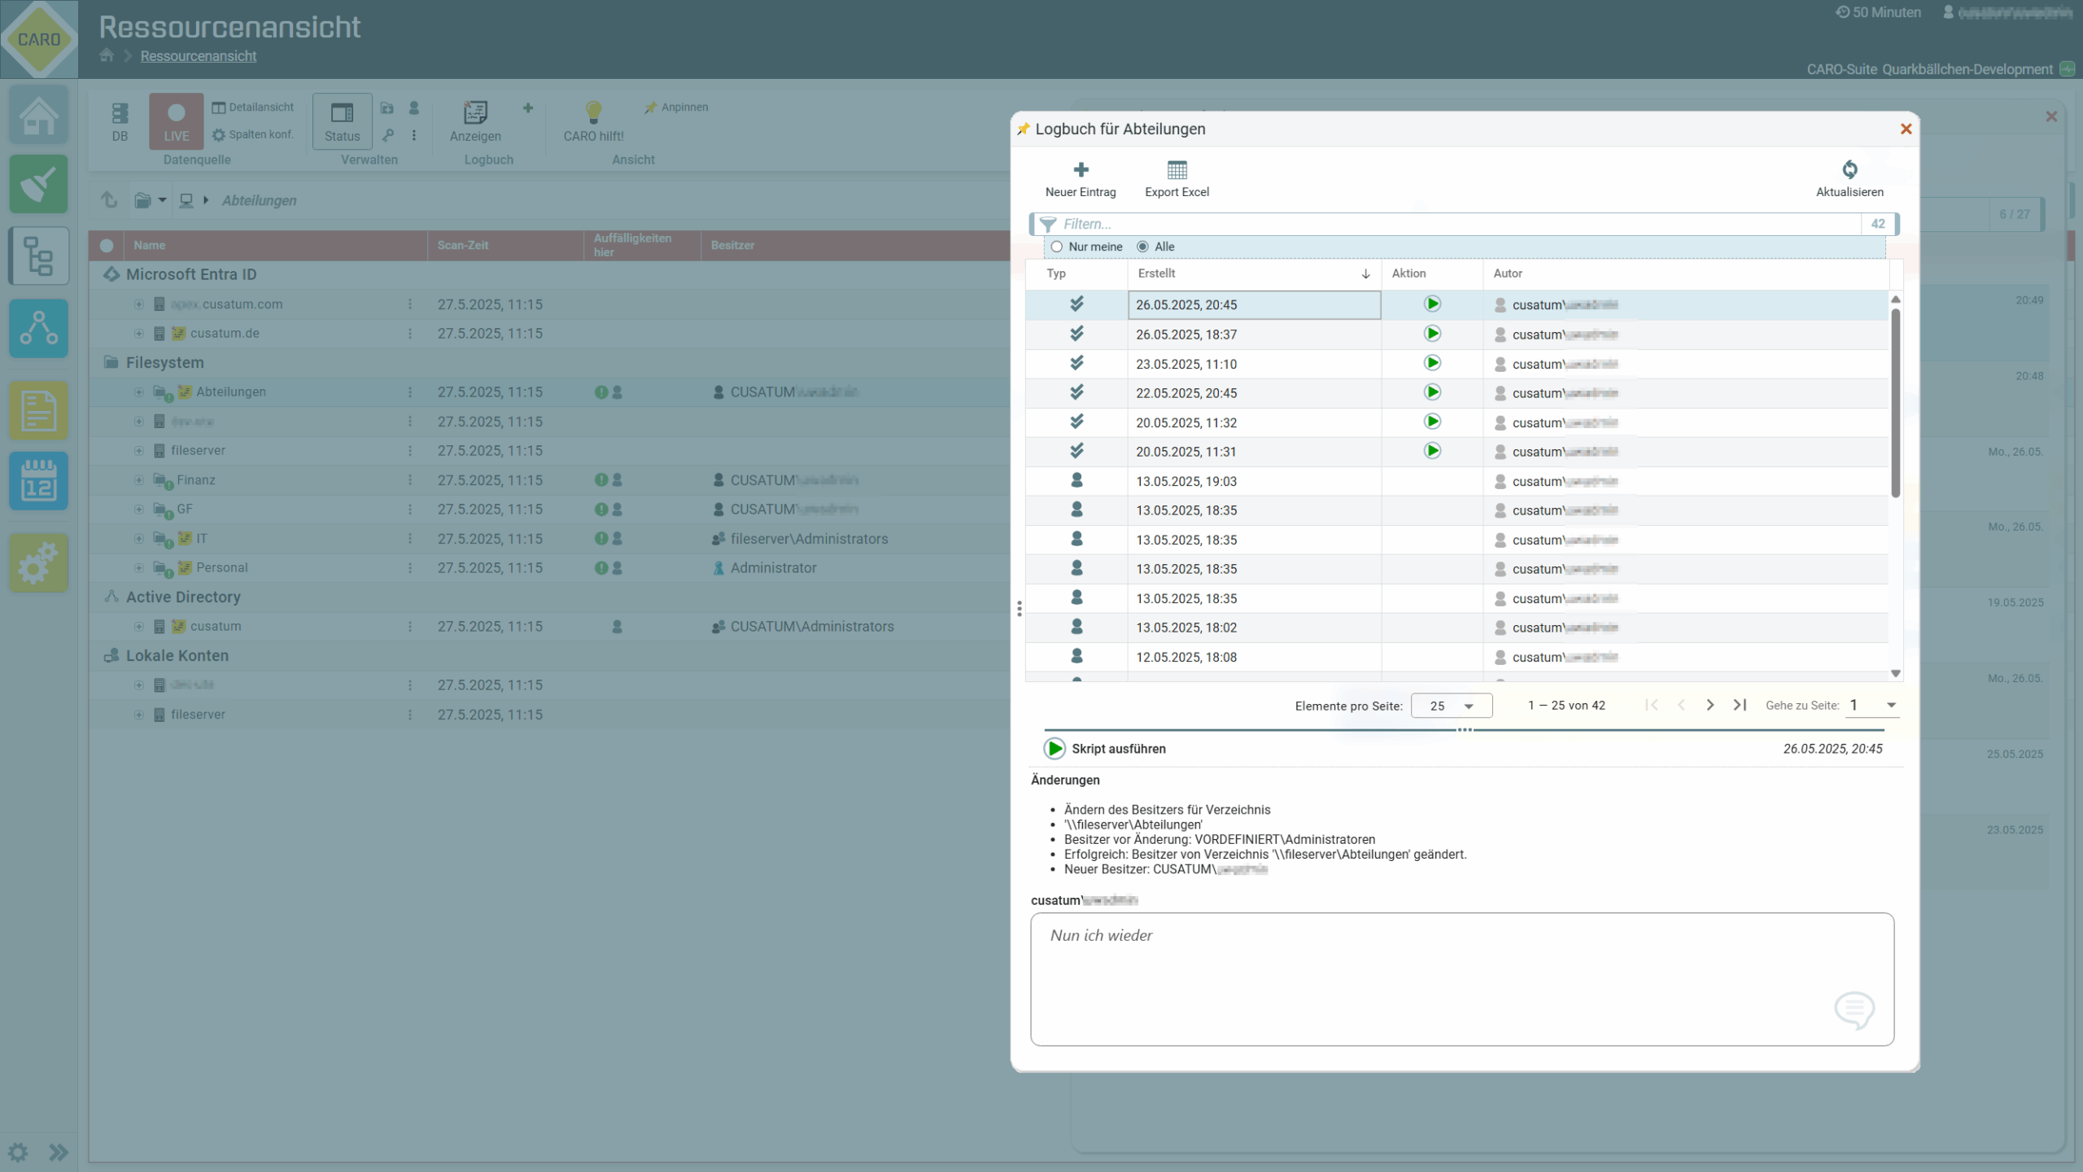
Task: Open the folder dropdown arrow in path bar
Action: (162, 200)
